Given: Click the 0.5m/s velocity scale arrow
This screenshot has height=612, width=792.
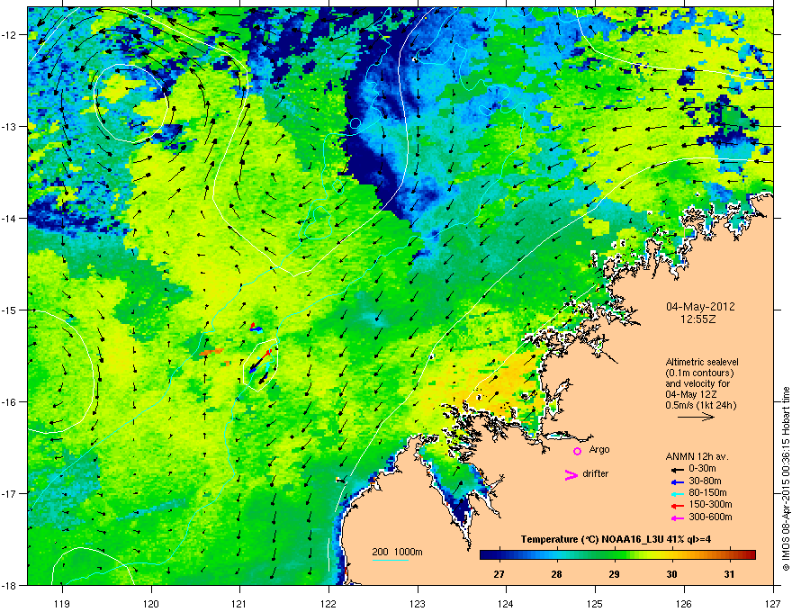Looking at the screenshot, I should pyautogui.click(x=696, y=417).
